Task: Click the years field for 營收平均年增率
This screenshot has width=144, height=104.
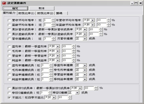Action: point(47,20)
